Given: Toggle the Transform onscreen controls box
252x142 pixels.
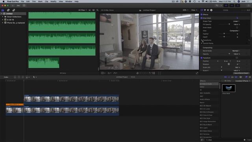Looking at the screenshot, I should point(237,58).
